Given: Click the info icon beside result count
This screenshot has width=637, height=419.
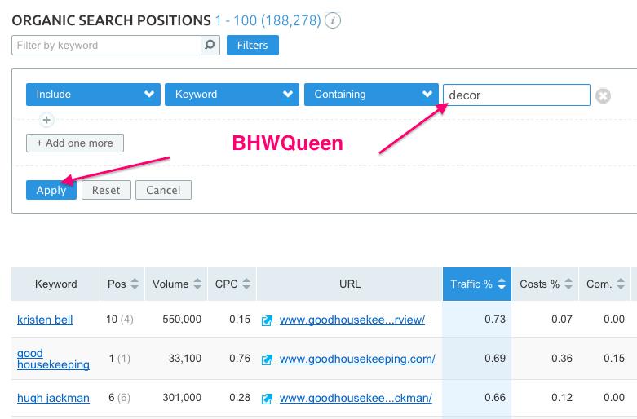Looking at the screenshot, I should pyautogui.click(x=333, y=20).
